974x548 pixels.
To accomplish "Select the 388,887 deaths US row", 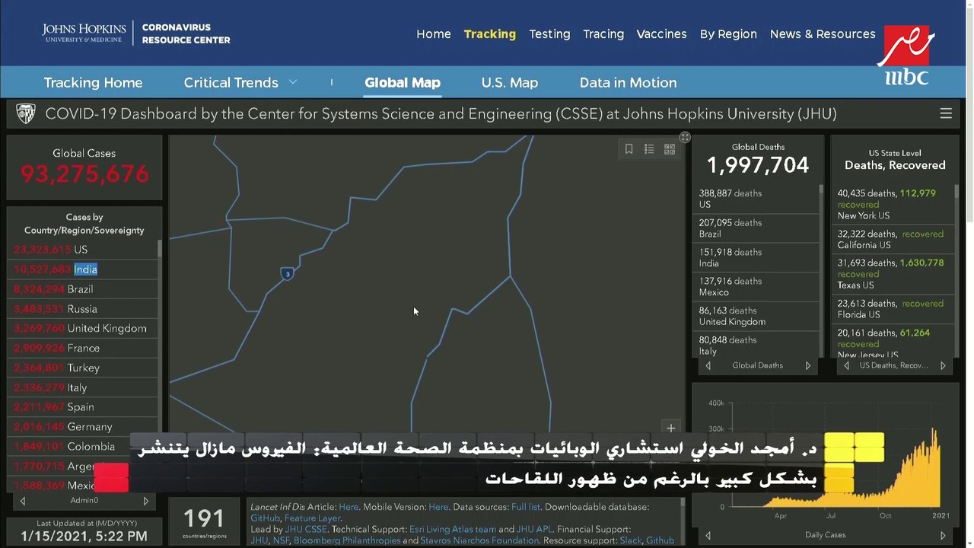I will pos(758,199).
